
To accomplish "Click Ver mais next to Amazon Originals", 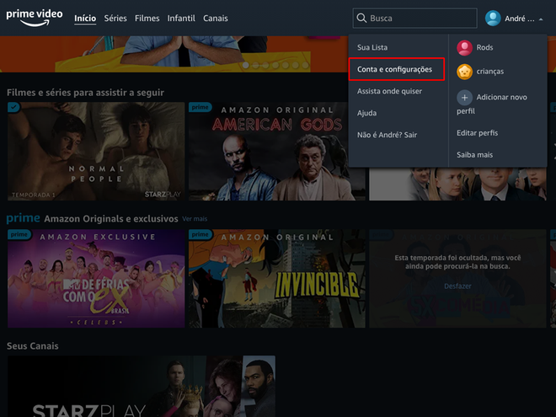I will point(195,219).
